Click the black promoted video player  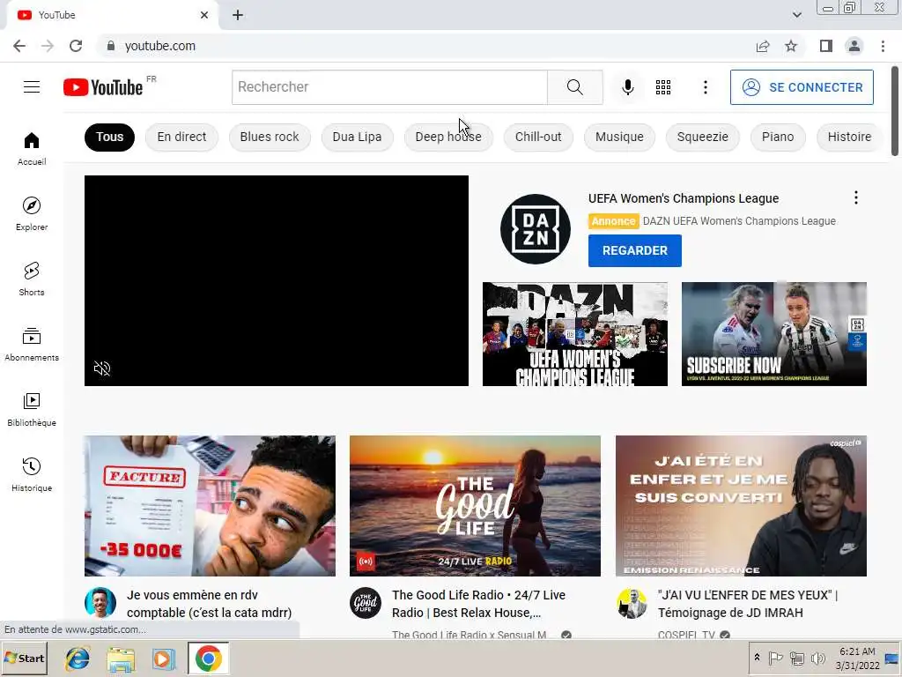tap(276, 280)
